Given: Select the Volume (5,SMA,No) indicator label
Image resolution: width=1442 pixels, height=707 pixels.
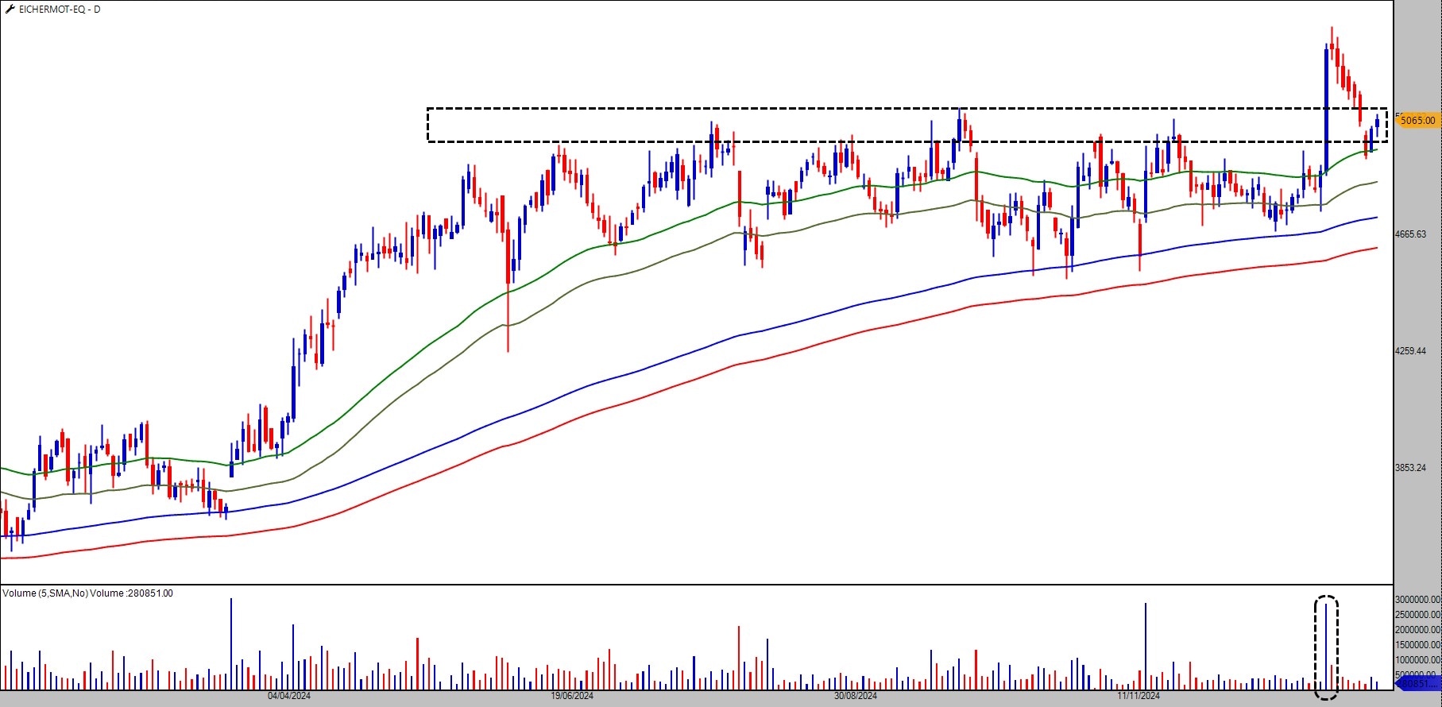Looking at the screenshot, I should click(x=87, y=593).
